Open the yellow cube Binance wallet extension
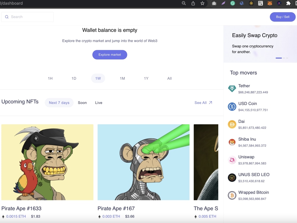 (251, 3)
